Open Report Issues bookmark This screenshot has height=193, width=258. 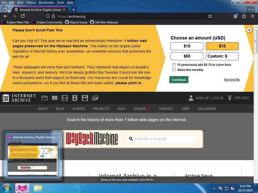(x=76, y=22)
